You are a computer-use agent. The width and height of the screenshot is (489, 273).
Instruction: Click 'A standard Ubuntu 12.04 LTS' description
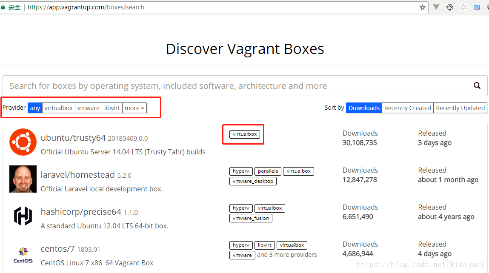[x=104, y=226]
